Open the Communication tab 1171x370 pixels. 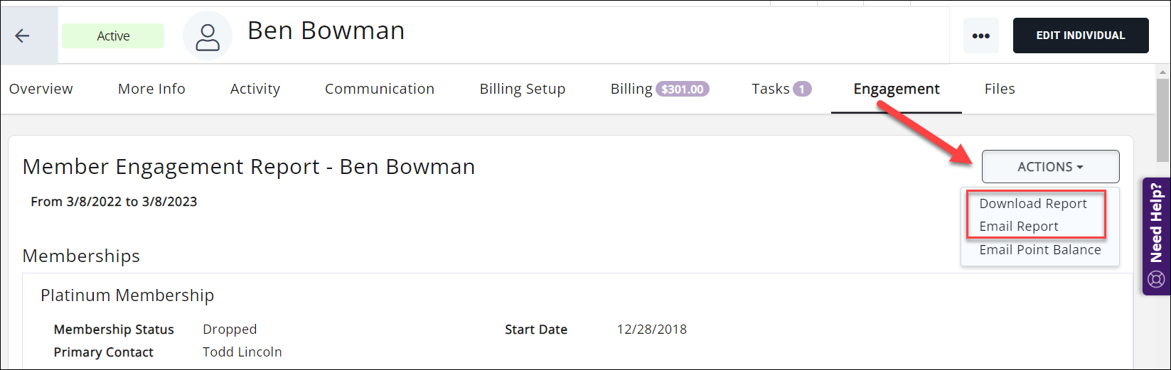(380, 89)
